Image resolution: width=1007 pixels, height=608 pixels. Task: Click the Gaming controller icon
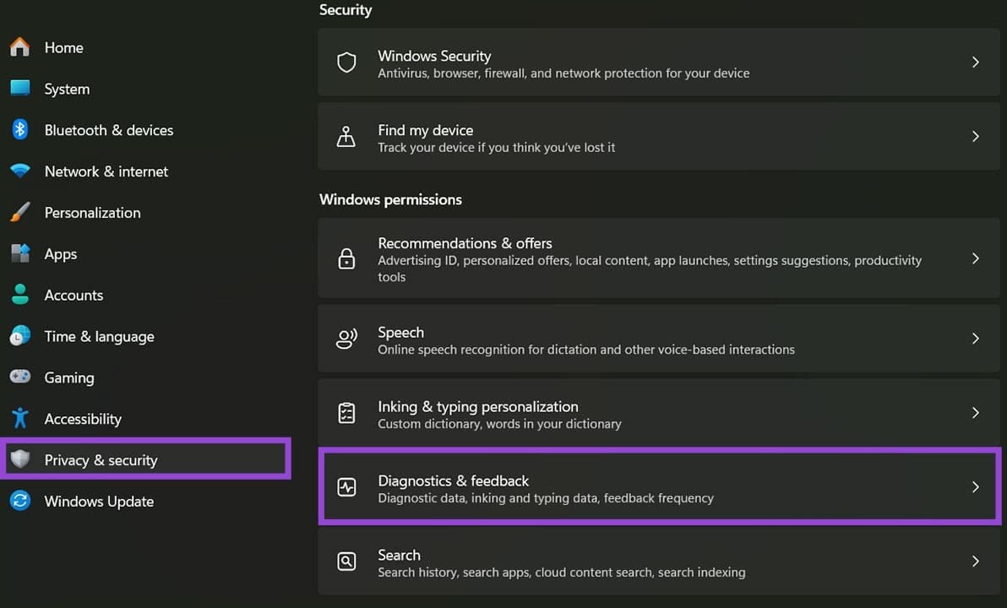click(x=20, y=377)
